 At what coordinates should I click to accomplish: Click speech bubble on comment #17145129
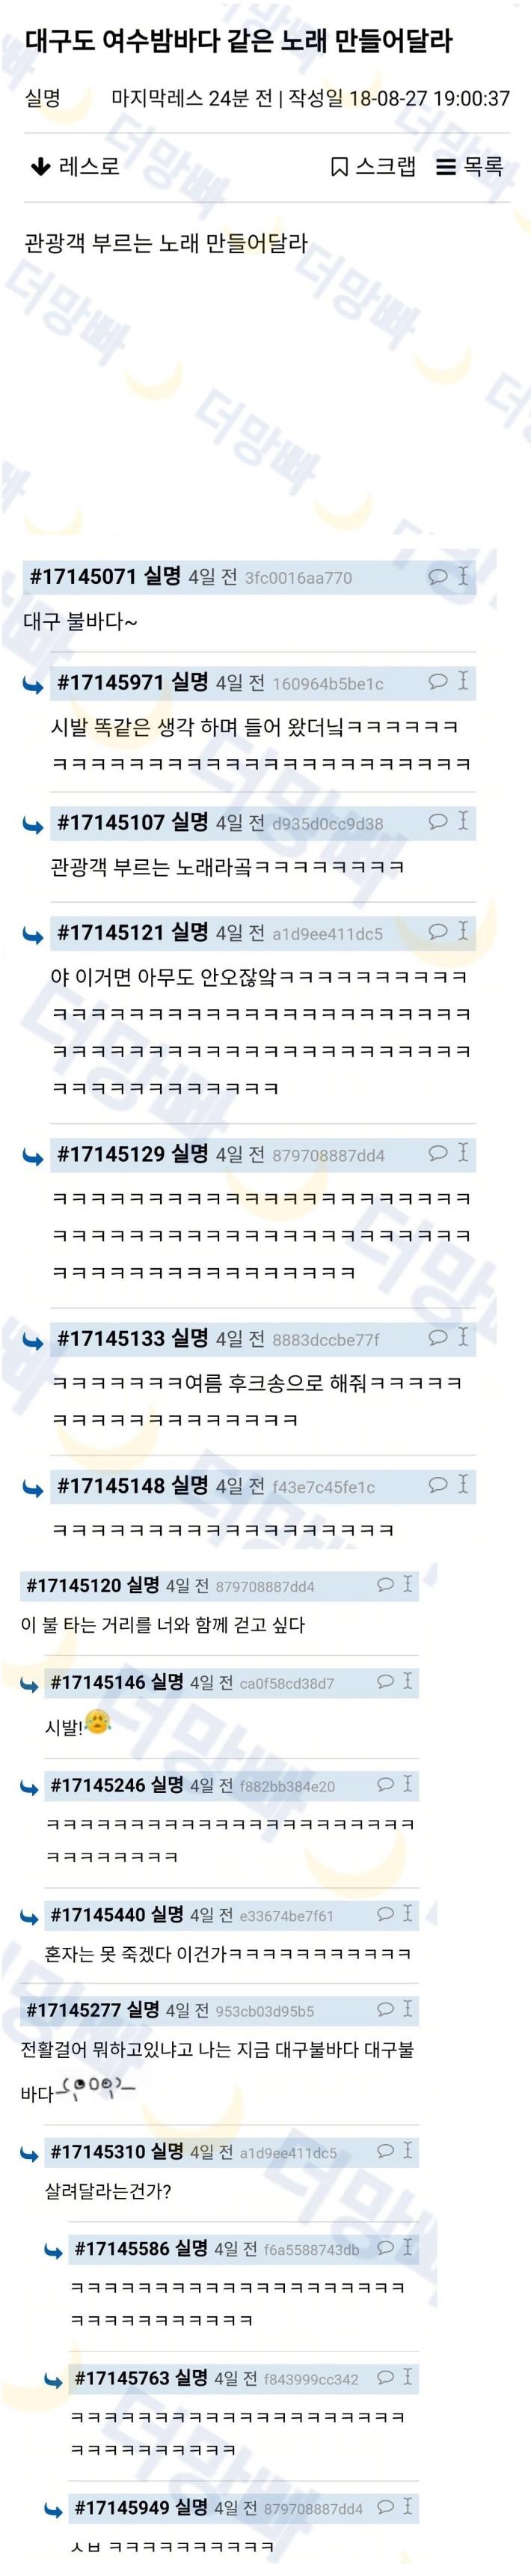[438, 1153]
